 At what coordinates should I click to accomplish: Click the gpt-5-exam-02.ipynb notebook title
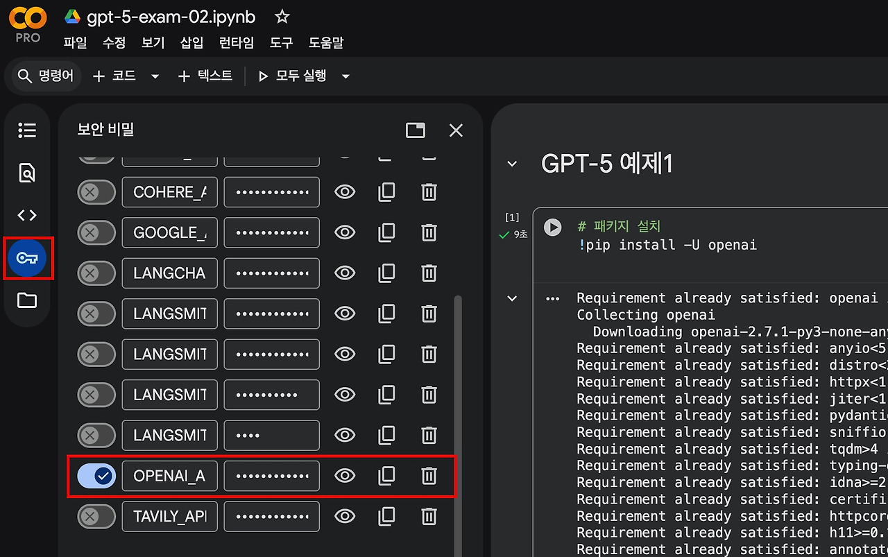pos(171,17)
